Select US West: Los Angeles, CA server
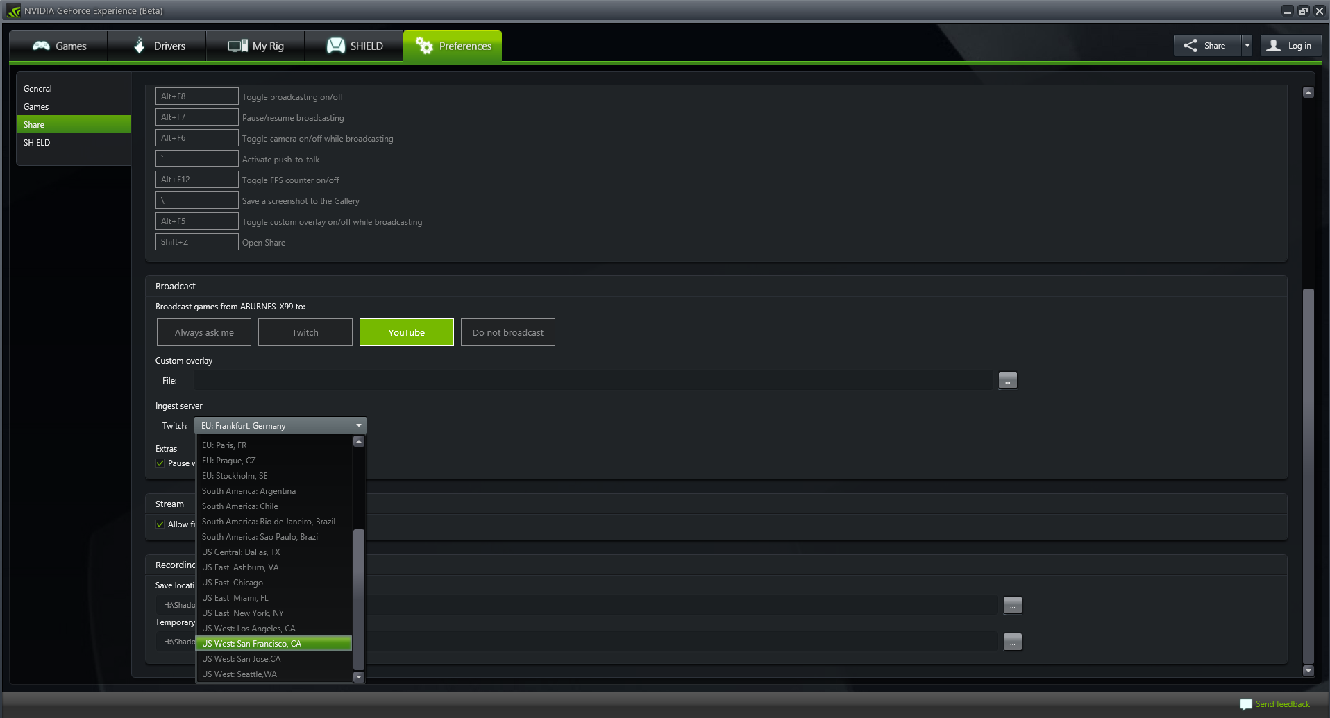1330x718 pixels. click(274, 629)
